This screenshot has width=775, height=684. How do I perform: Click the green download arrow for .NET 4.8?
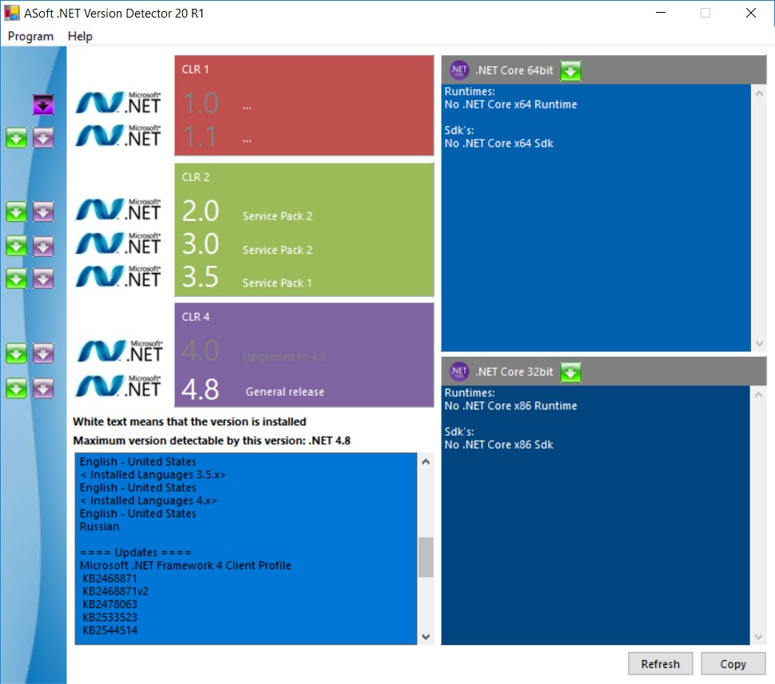click(16, 388)
